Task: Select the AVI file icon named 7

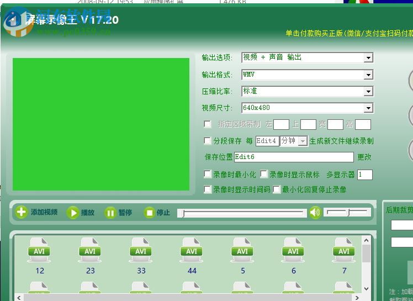Action: tap(344, 250)
